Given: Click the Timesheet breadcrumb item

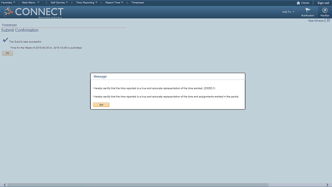Looking at the screenshot, I should [x=137, y=3].
